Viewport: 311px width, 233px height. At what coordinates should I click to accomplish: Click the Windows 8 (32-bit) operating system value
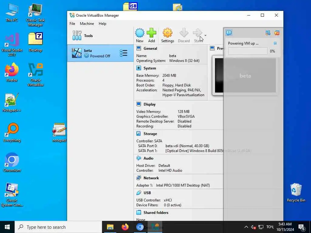184,61
